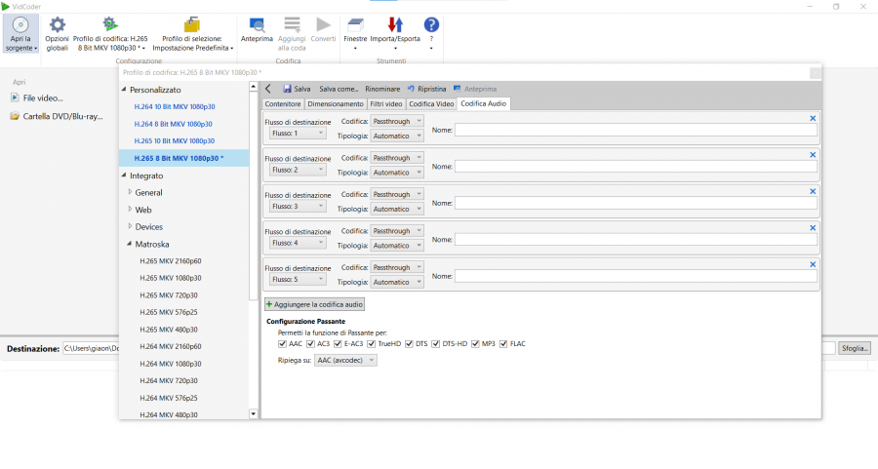Image resolution: width=878 pixels, height=469 pixels.
Task: Switch to the Filtri video tab
Action: pos(386,104)
